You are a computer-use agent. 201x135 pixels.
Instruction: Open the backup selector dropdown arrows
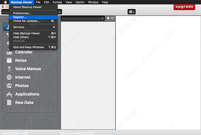[x=60, y=12]
